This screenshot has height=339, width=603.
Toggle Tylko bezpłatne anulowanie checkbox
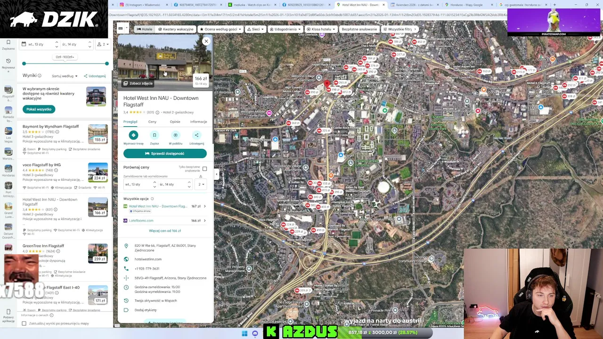pyautogui.click(x=204, y=169)
